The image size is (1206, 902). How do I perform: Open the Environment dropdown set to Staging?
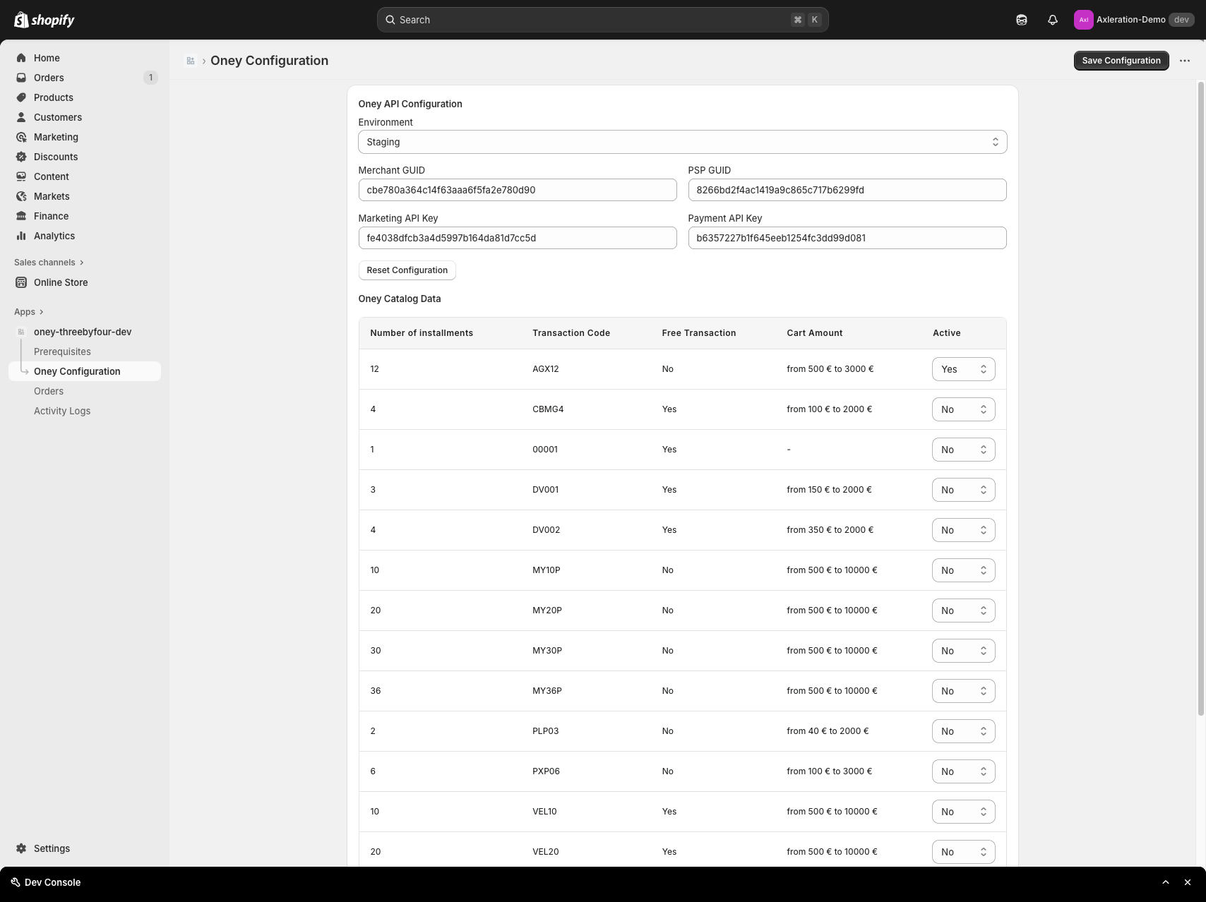[x=682, y=141]
